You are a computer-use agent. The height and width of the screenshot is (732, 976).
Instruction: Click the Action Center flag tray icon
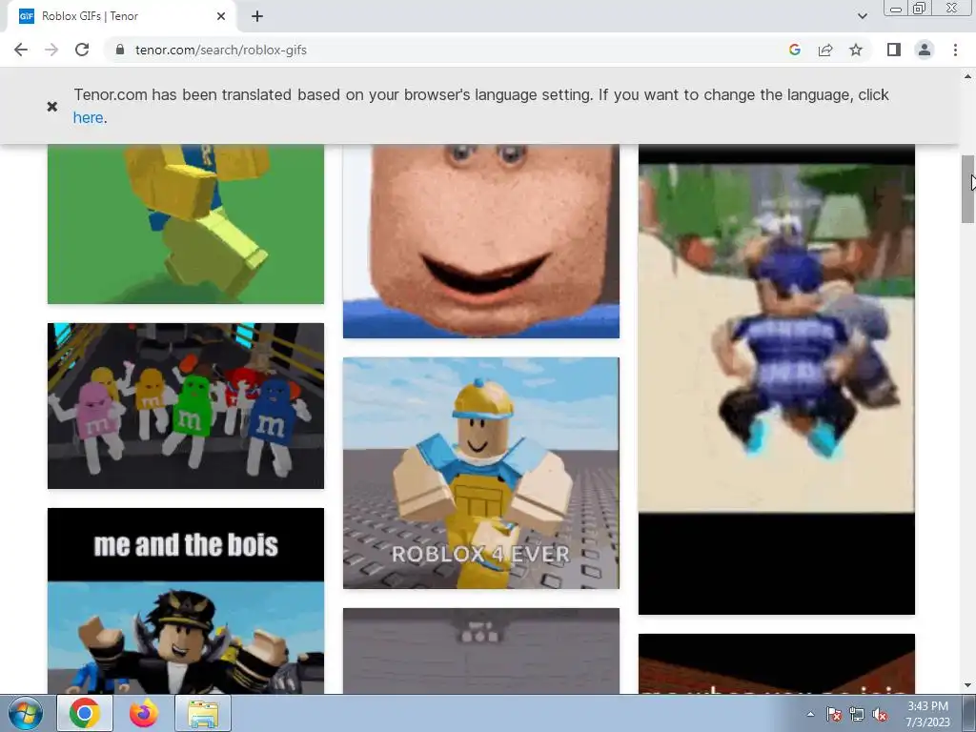pos(833,714)
